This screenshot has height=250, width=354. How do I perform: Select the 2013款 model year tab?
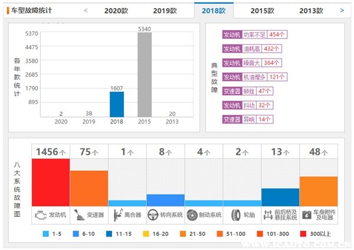(311, 11)
